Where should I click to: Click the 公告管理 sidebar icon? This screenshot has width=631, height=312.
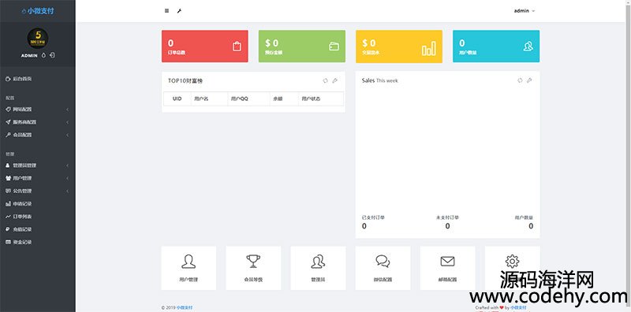pos(8,191)
